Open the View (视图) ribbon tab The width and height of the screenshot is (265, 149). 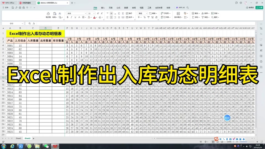tap(141, 8)
